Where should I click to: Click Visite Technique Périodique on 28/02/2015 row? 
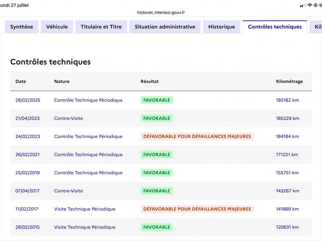pos(85,227)
